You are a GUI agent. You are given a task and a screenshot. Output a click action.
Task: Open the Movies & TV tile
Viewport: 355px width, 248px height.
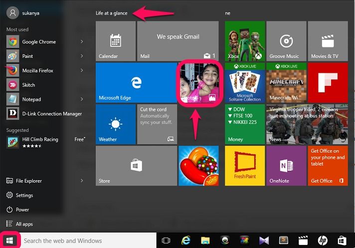328,41
